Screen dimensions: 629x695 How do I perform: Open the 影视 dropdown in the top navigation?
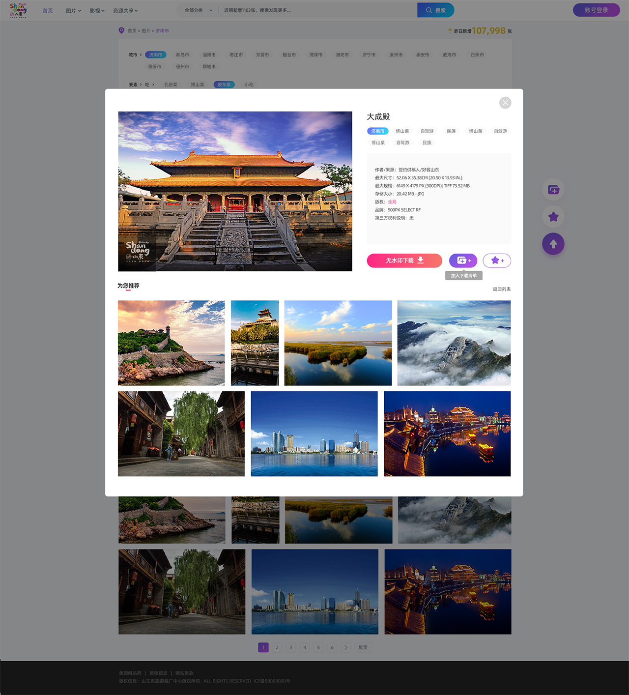(x=97, y=11)
